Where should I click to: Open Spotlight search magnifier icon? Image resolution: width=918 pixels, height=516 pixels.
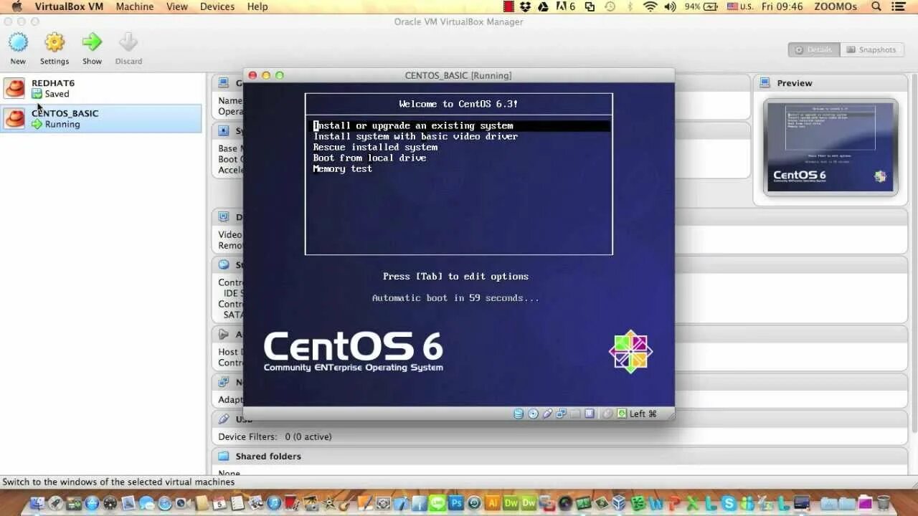click(876, 6)
